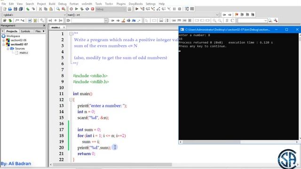Click the Replace toolbar icon

(63, 9)
